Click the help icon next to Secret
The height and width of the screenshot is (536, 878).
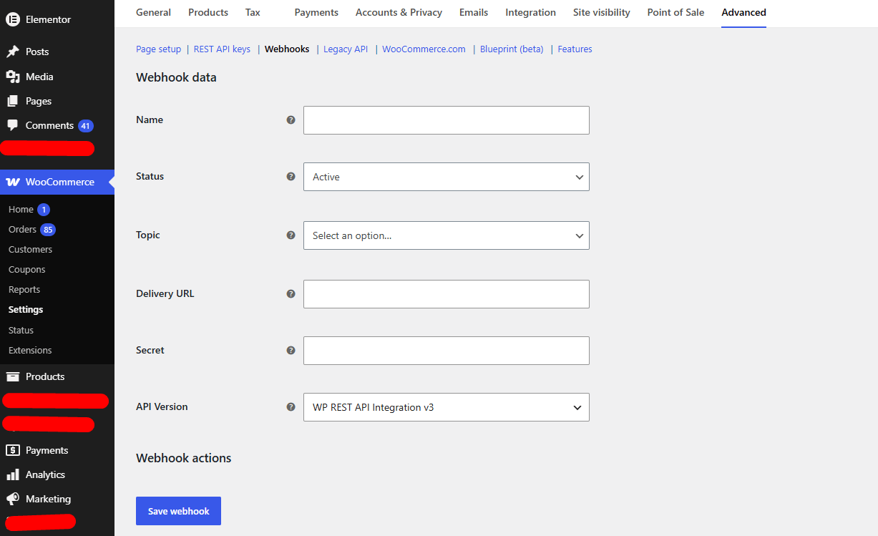coord(291,350)
